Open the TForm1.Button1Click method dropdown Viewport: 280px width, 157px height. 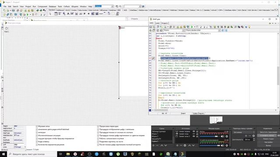[x=219, y=31]
